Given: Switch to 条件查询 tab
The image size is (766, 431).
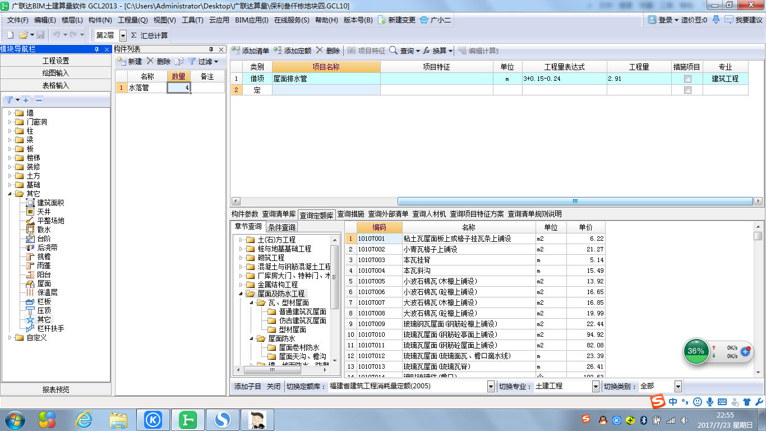Looking at the screenshot, I should (x=282, y=227).
